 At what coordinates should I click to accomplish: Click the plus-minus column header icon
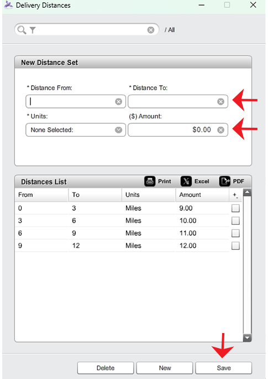pyautogui.click(x=235, y=195)
